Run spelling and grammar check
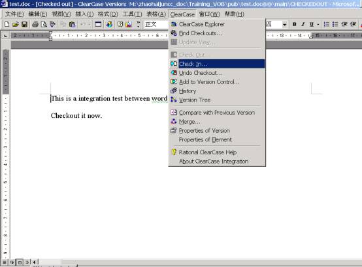Image resolution: width=362 pixels, height=267 pixels. (x=53, y=24)
